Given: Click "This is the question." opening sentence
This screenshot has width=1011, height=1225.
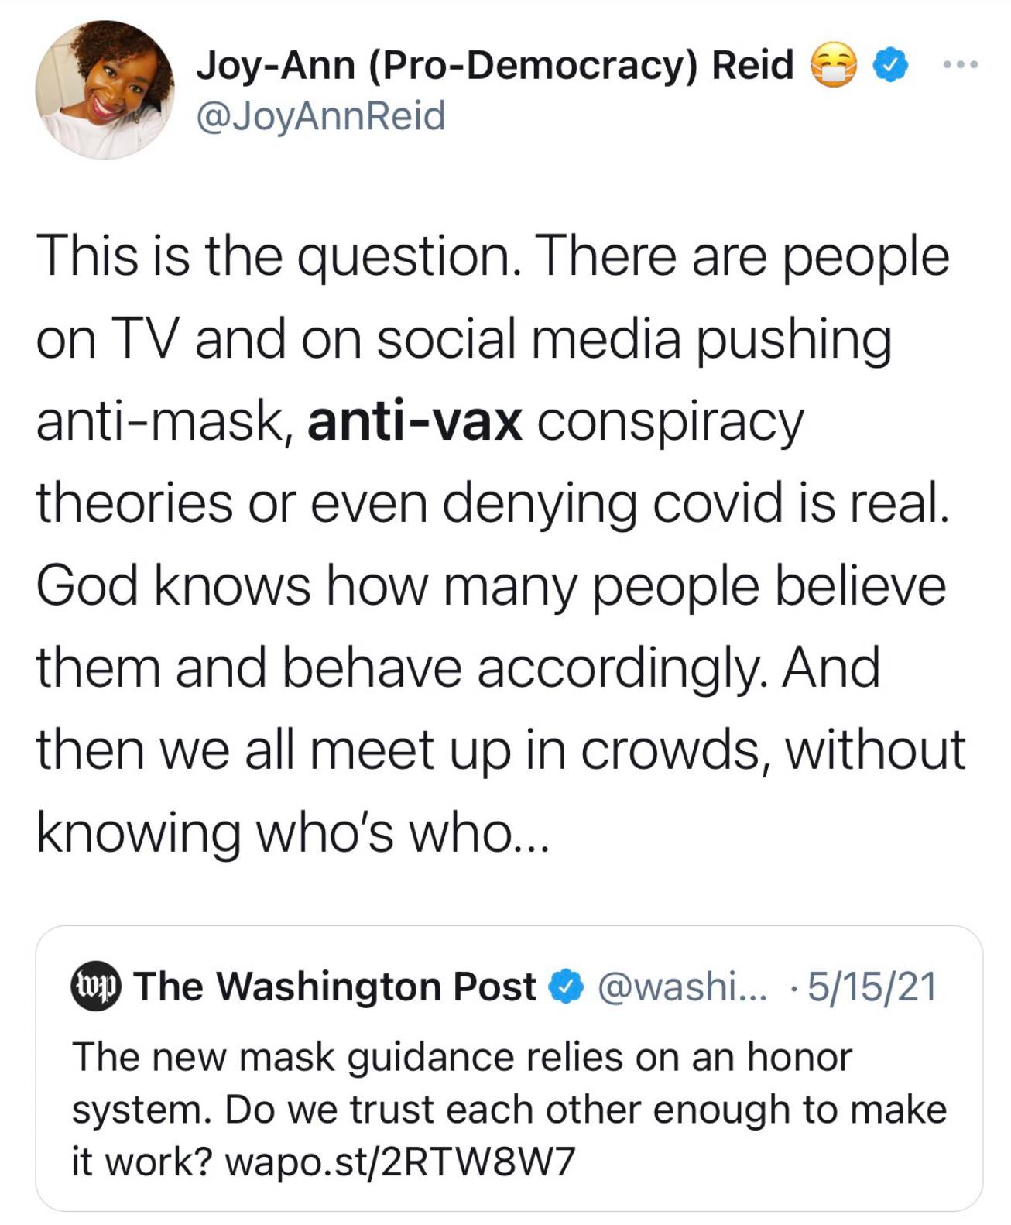Looking at the screenshot, I should tap(277, 257).
